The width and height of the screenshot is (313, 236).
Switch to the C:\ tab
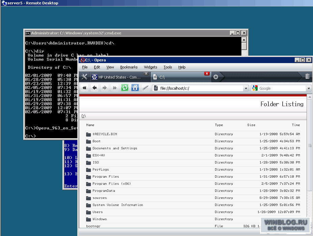(x=181, y=77)
